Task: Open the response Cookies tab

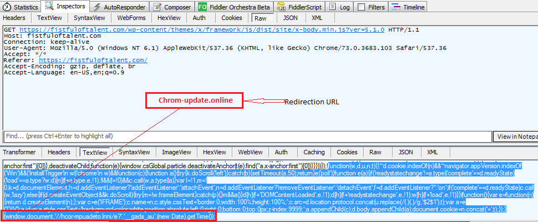Action: click(347, 152)
